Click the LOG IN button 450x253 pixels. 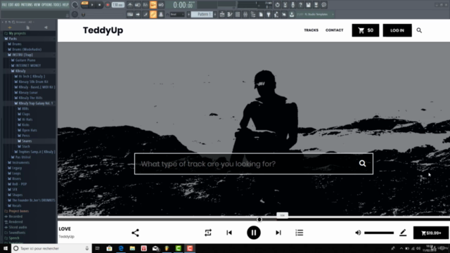point(397,30)
